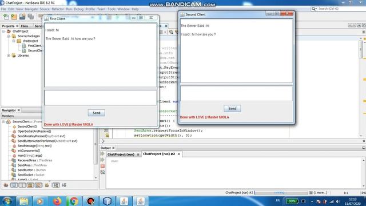The width and height of the screenshot is (366, 206).
Task: Click the lightbulb hint icon in editor gutter
Action: coord(107,135)
